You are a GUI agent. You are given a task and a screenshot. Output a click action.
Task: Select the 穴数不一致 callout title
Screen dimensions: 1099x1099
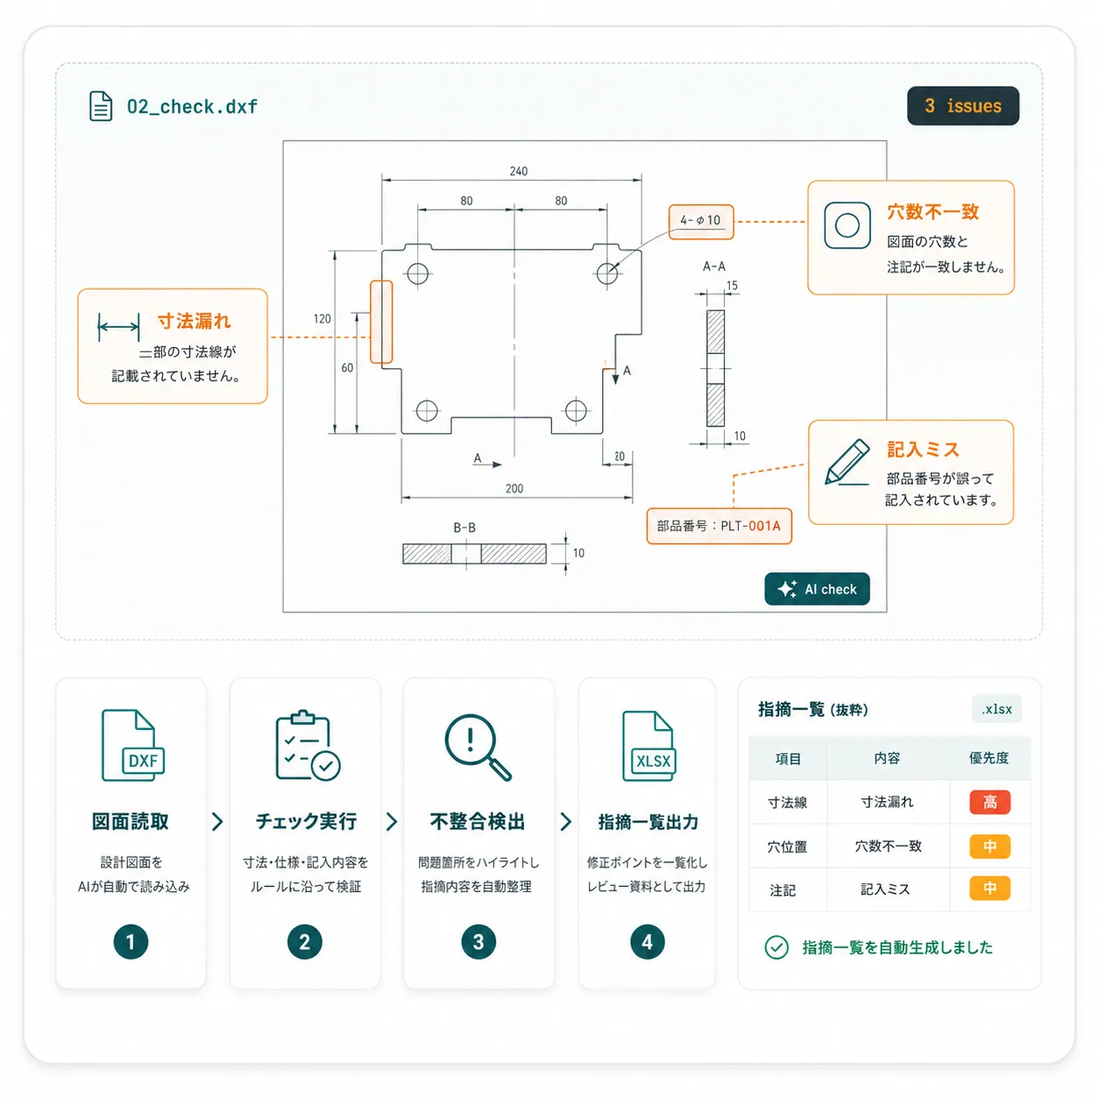(x=932, y=212)
